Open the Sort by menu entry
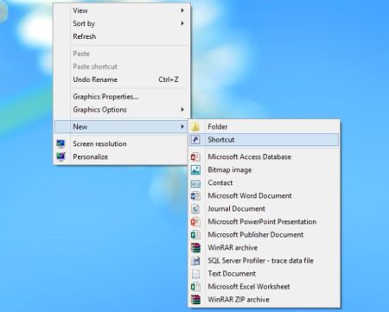Image resolution: width=389 pixels, height=312 pixels. (121, 23)
